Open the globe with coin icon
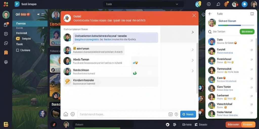 tap(198, 4)
